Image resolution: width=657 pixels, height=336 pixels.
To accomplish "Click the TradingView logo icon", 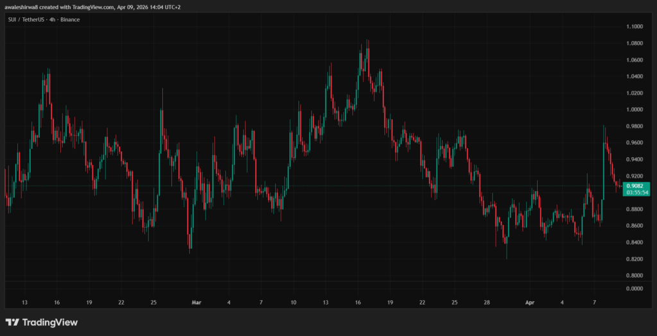I will tap(12, 322).
